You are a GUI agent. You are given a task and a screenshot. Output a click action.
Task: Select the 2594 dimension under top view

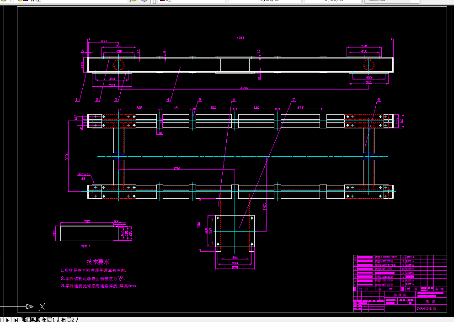point(244,88)
